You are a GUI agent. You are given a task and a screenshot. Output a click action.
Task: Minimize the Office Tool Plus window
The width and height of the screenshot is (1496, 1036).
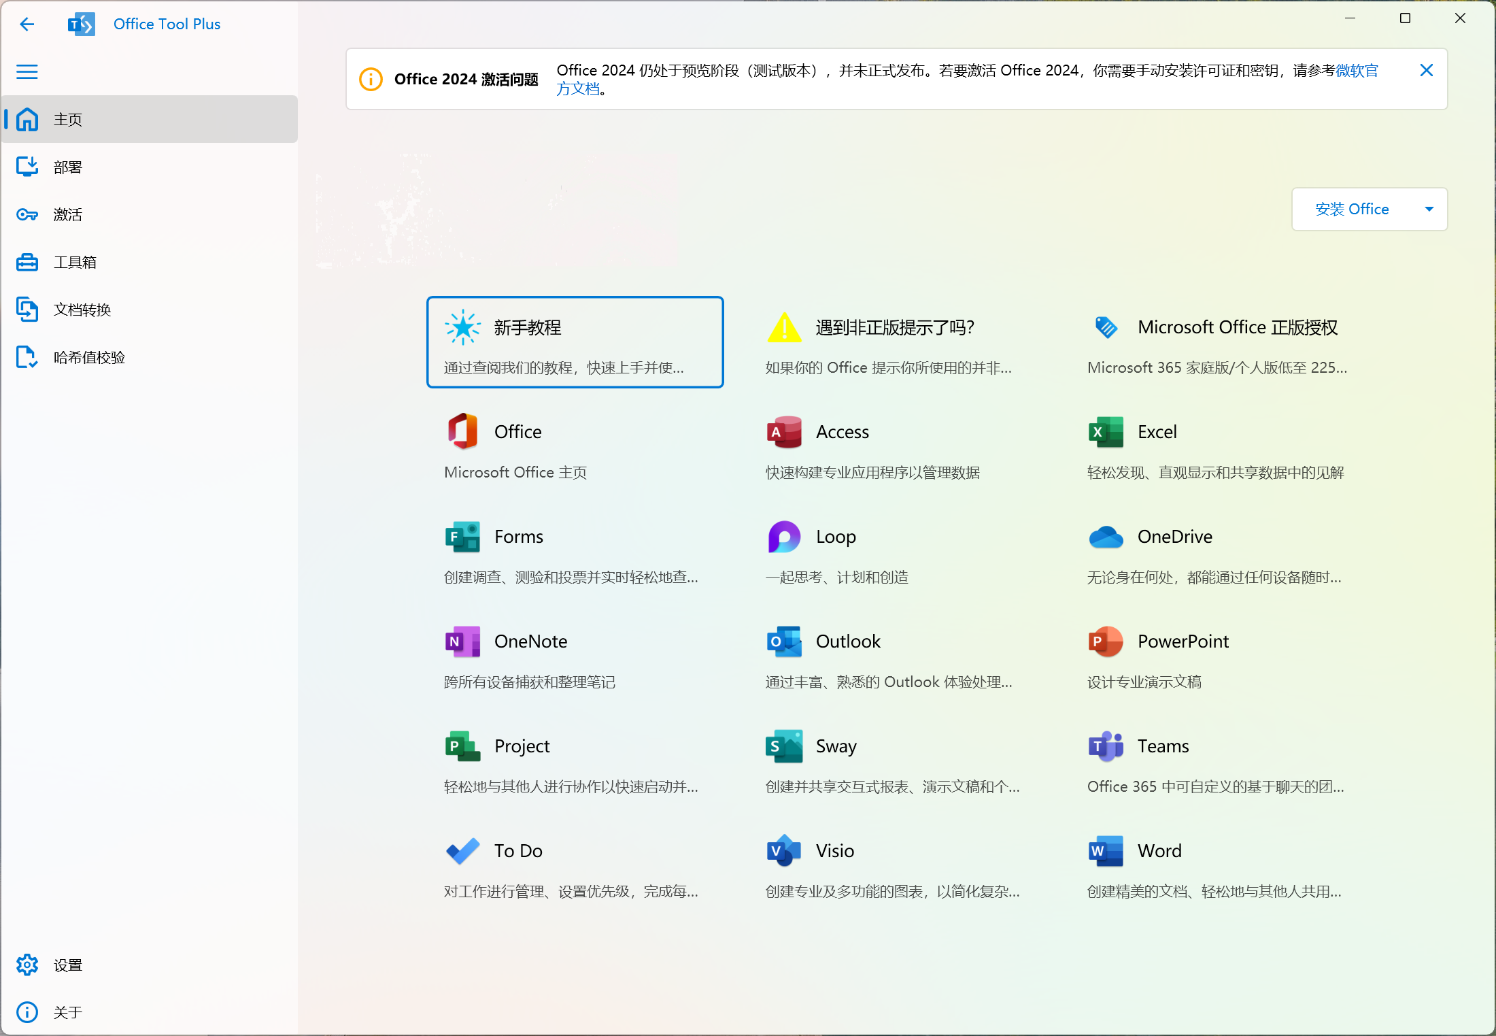(1350, 18)
